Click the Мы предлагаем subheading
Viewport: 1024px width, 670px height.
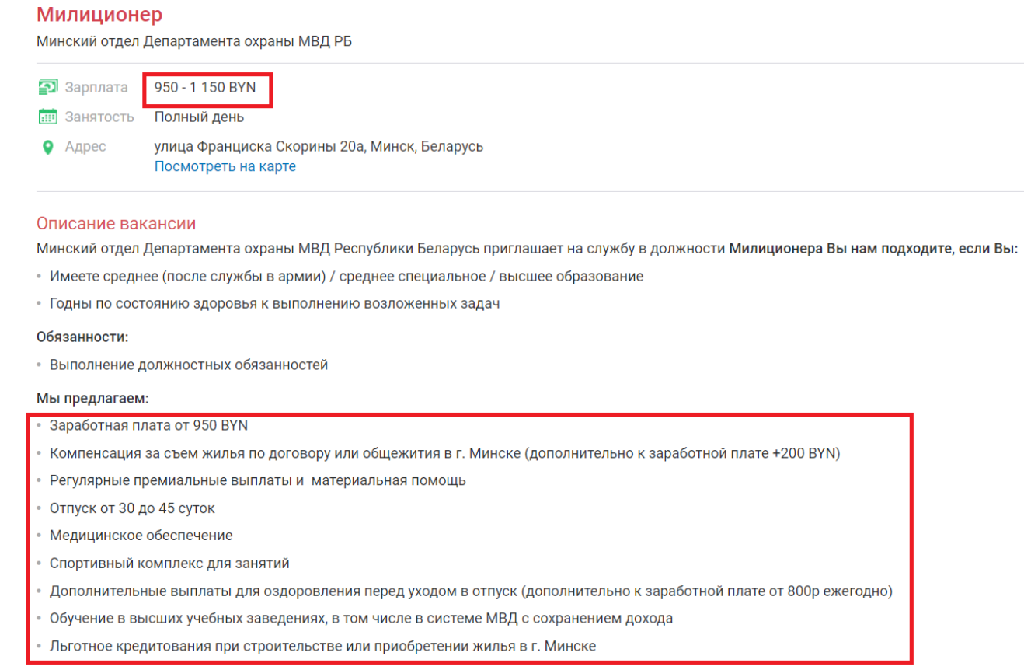pyautogui.click(x=92, y=398)
